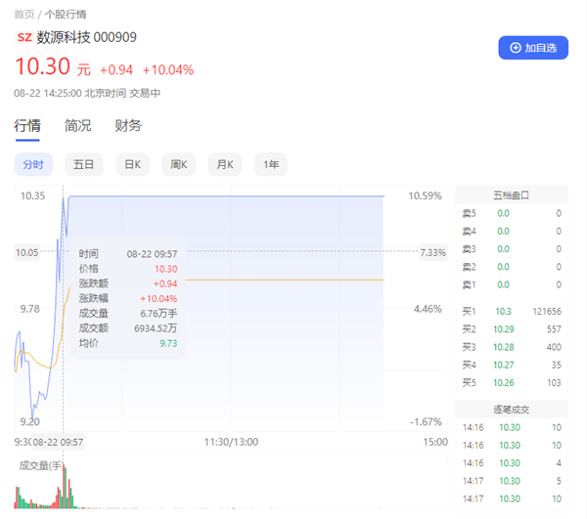Image resolution: width=587 pixels, height=519 pixels.
Task: Click the 买4 price 10.27
Action: (504, 365)
